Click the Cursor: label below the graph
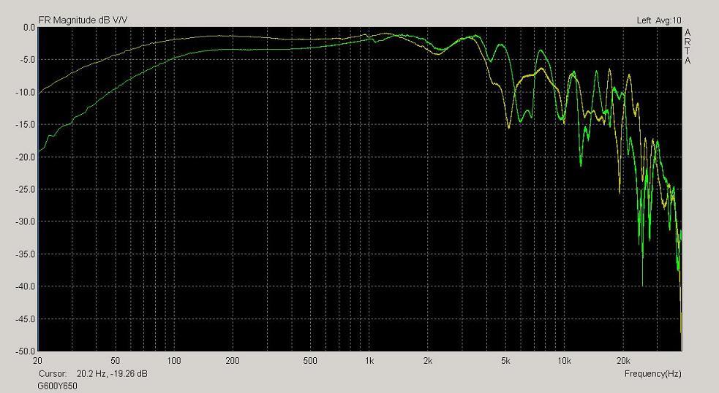The width and height of the screenshot is (719, 393). click(x=52, y=373)
